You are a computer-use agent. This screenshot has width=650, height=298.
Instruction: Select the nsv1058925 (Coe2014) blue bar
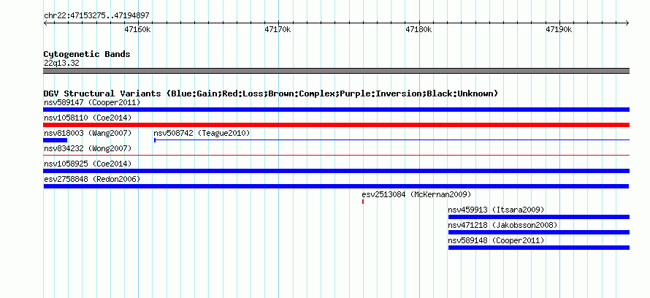(336, 171)
